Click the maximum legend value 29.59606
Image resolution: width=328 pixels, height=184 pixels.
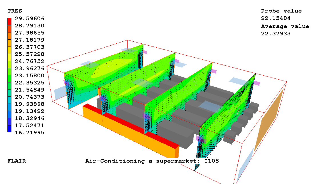[x=29, y=19]
